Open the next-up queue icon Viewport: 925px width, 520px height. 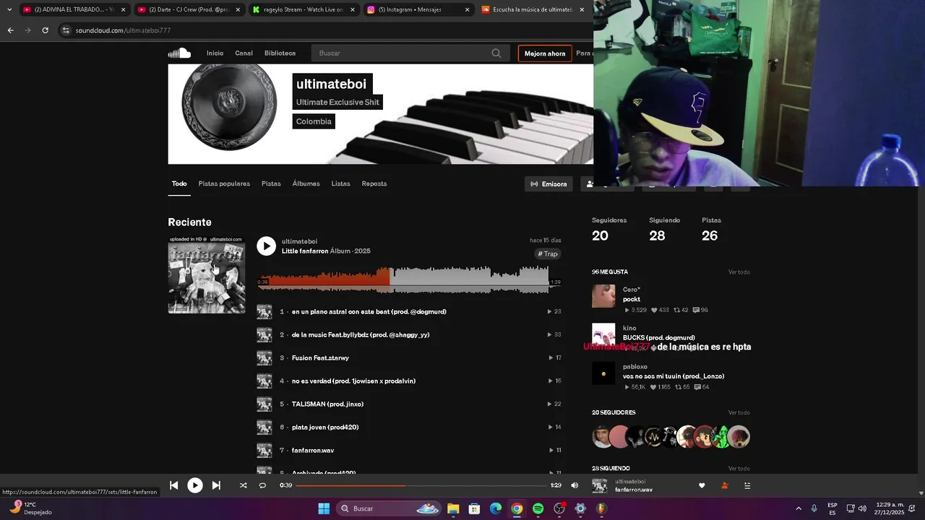tap(748, 485)
